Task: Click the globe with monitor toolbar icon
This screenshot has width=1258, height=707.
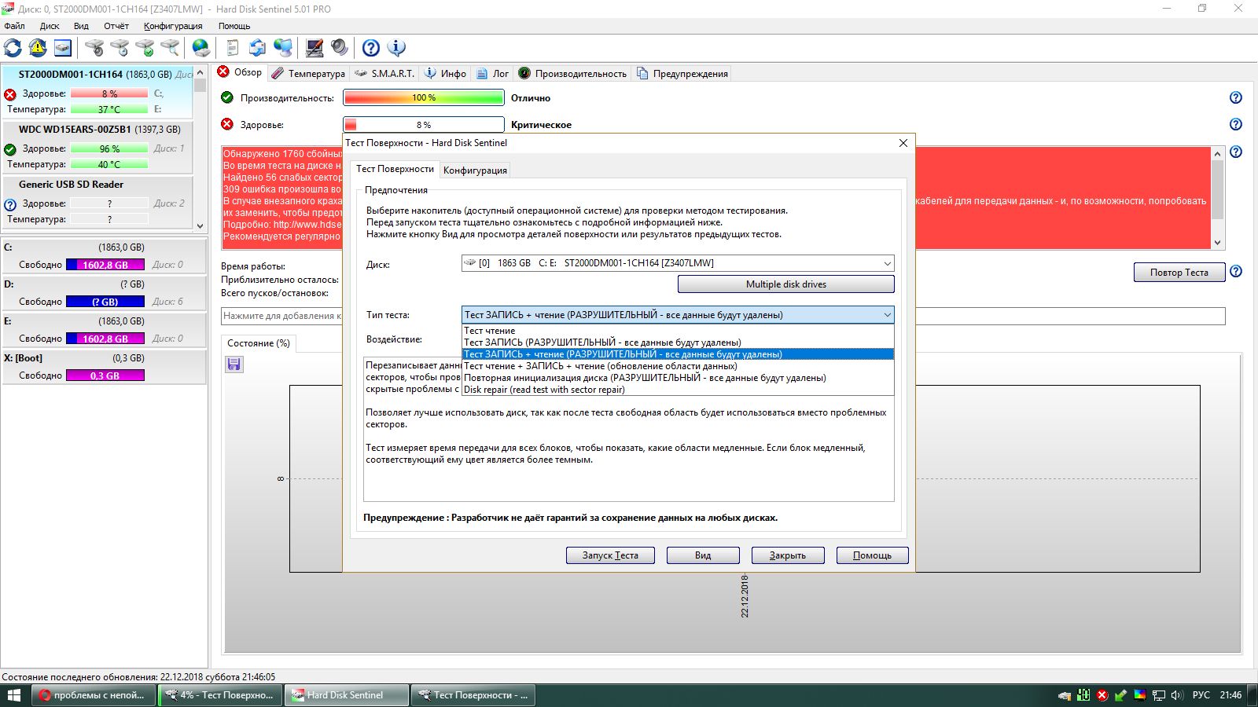Action: (x=283, y=48)
